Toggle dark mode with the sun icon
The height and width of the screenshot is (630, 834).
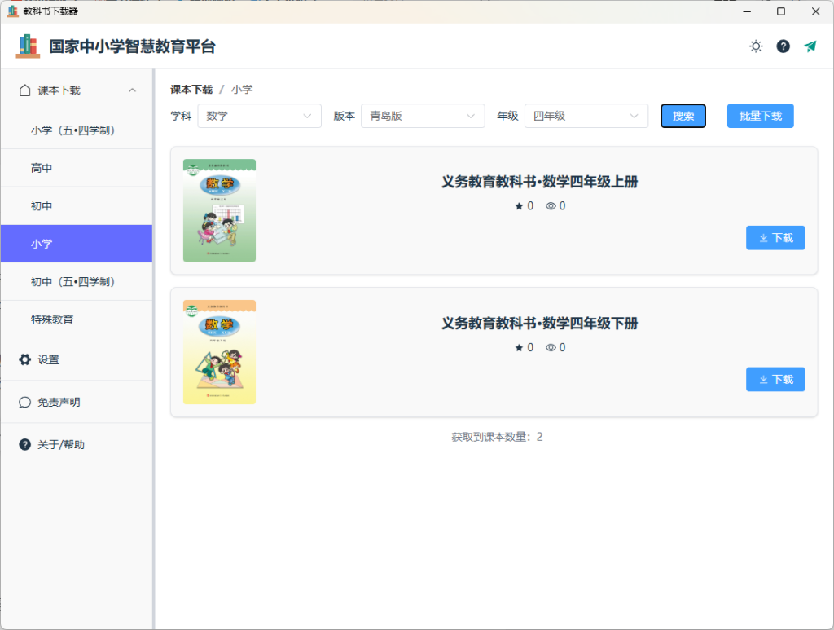coord(756,46)
